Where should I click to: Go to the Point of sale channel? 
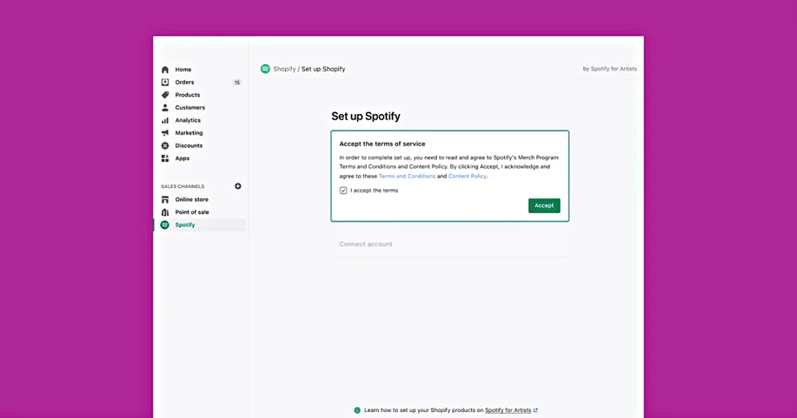(191, 212)
